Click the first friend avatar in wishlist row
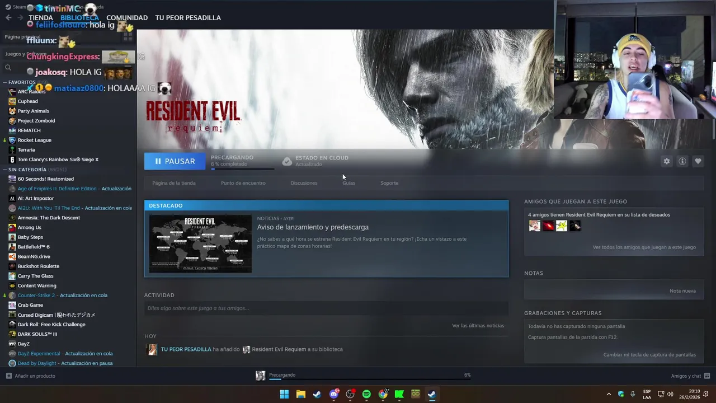 535,226
